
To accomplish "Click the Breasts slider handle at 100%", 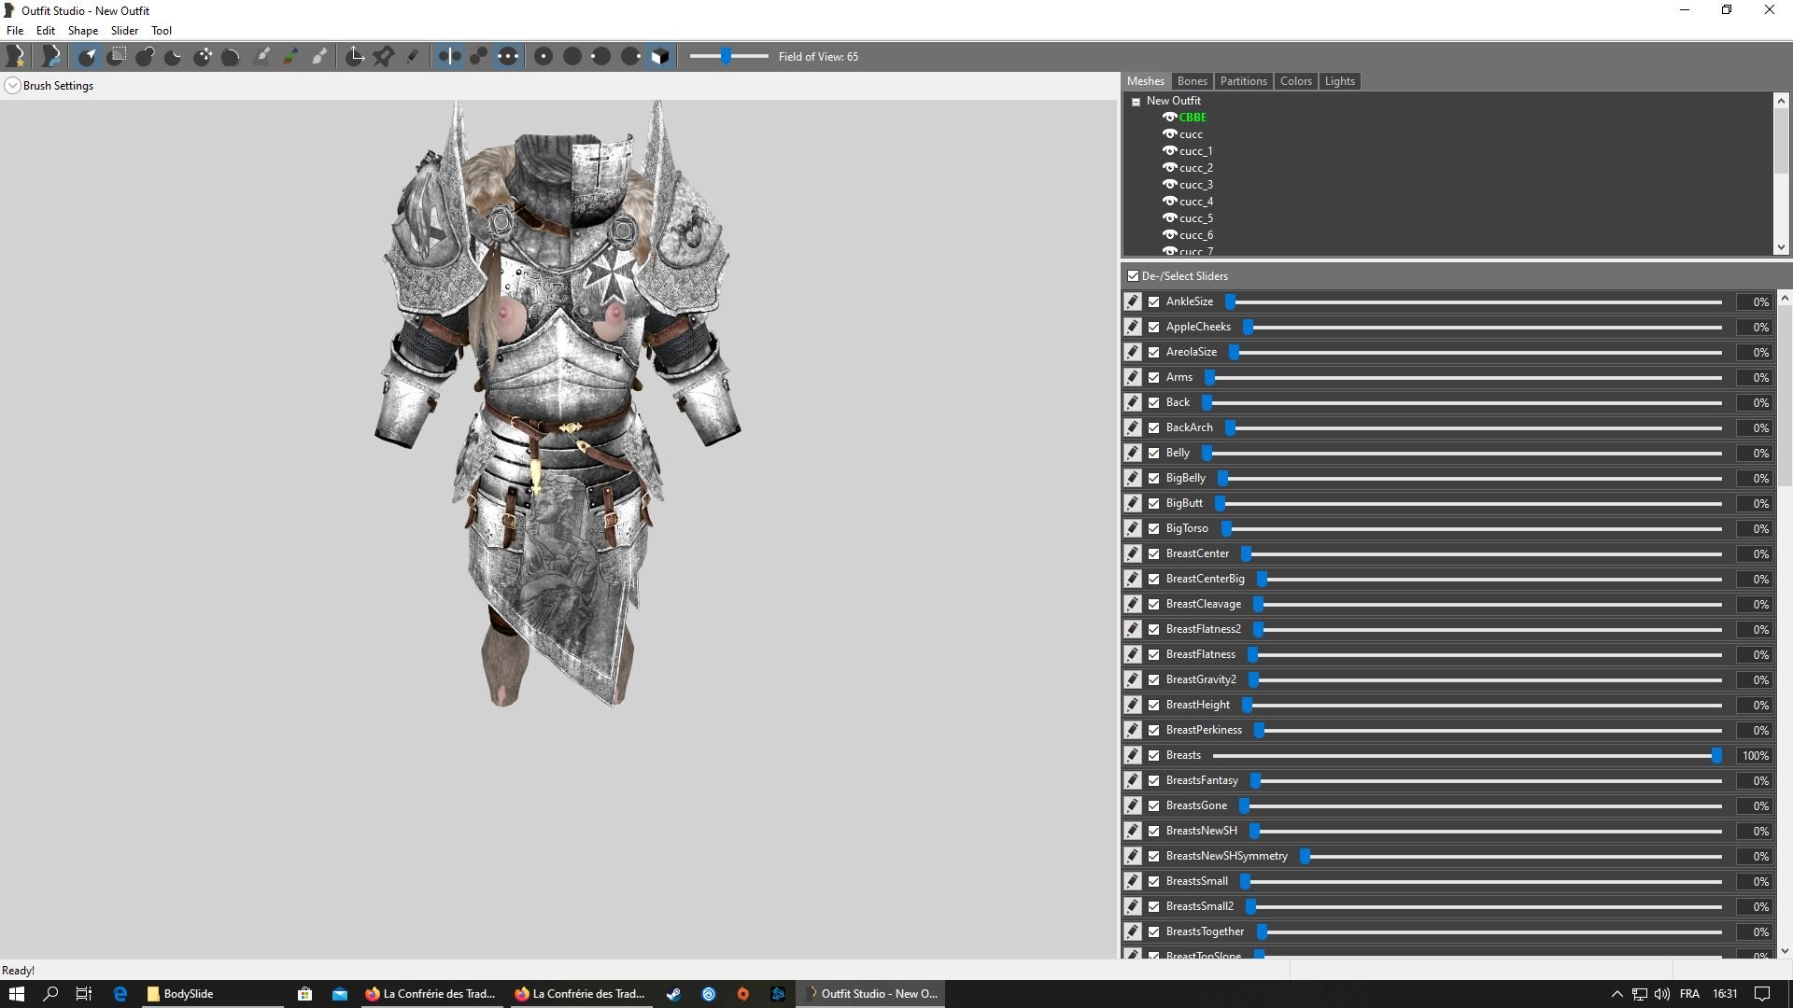I will click(x=1716, y=755).
